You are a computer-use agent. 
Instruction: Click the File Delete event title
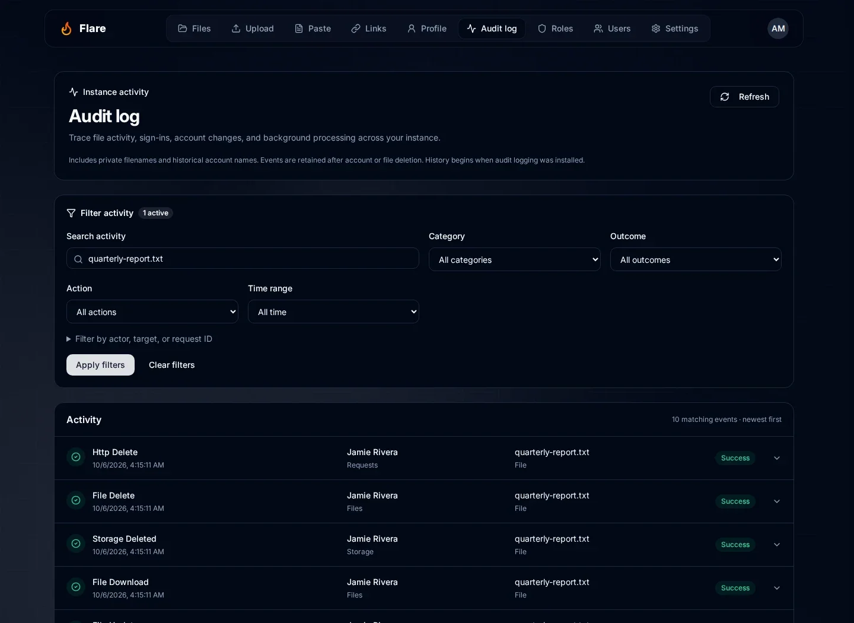coord(113,495)
